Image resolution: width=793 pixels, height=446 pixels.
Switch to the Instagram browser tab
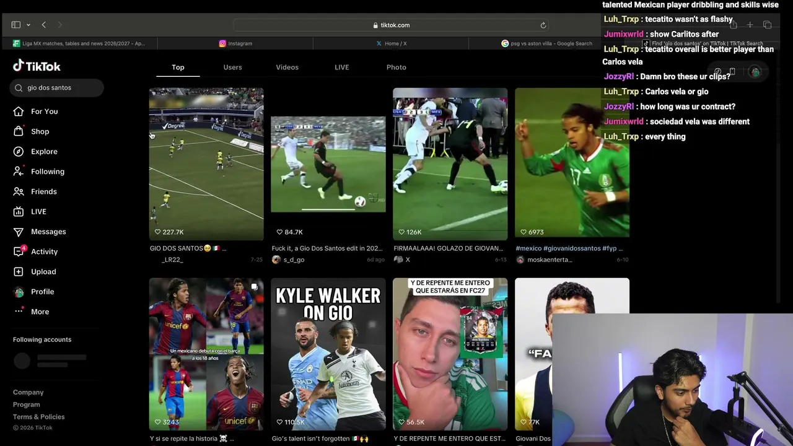pyautogui.click(x=235, y=43)
